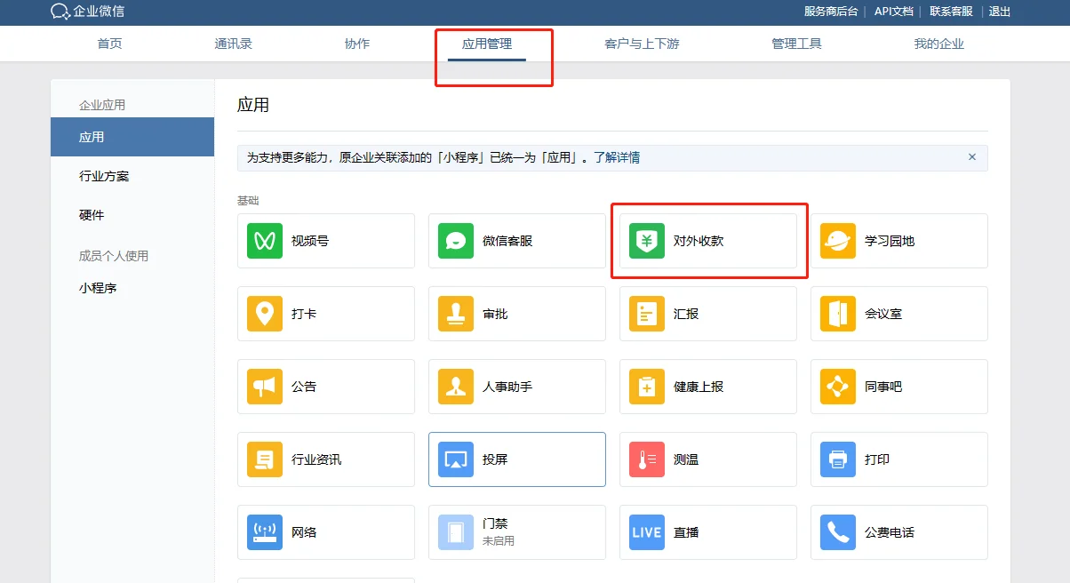Click the 测温 label text
This screenshot has width=1070, height=583.
point(686,459)
